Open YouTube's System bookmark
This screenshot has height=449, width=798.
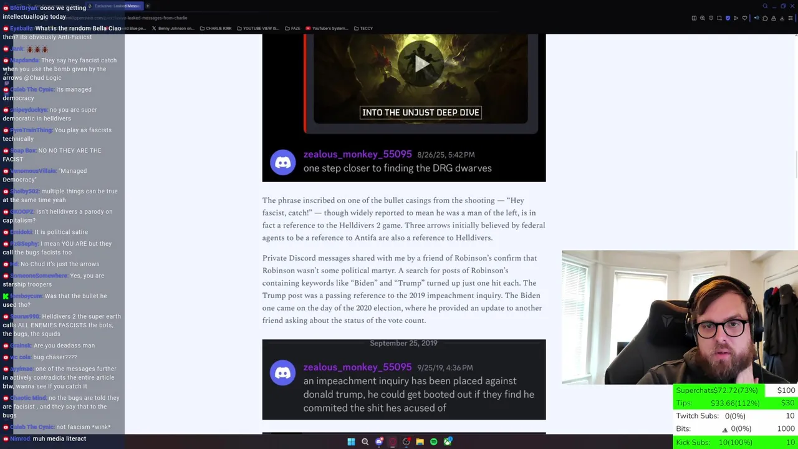[327, 28]
